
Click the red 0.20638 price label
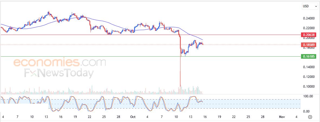[x=309, y=35]
